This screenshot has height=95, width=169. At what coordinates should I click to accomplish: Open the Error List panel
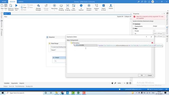[11, 86]
